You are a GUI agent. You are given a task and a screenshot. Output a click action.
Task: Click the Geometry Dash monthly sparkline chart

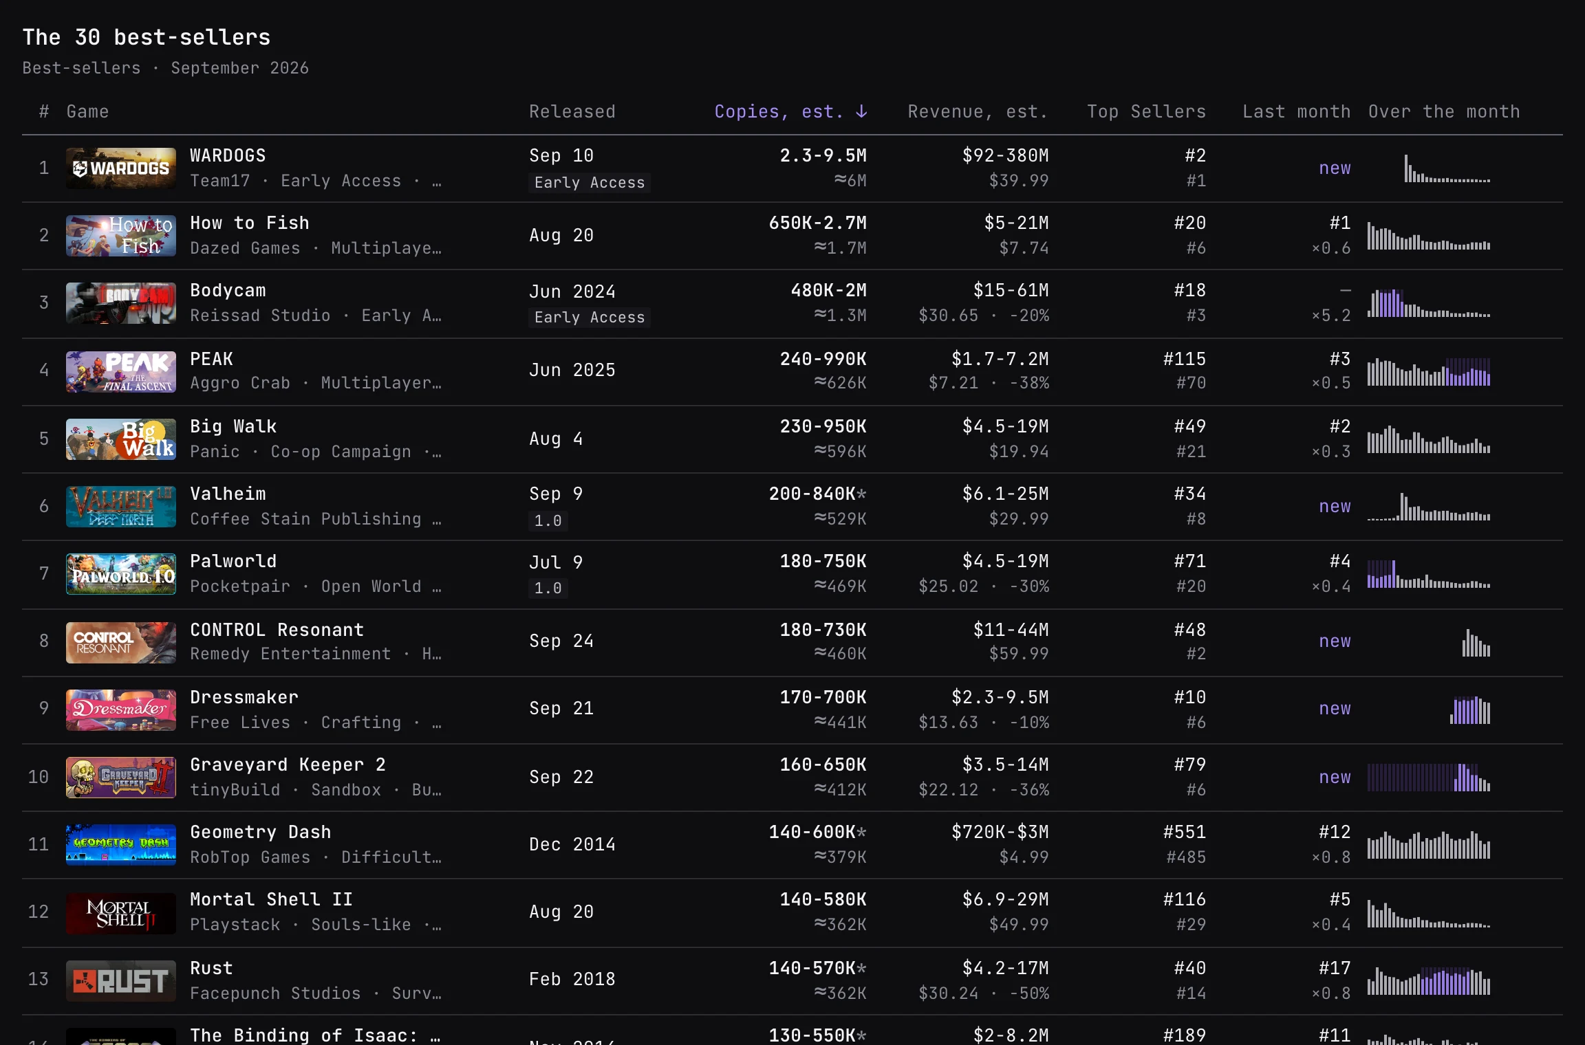pyautogui.click(x=1429, y=845)
